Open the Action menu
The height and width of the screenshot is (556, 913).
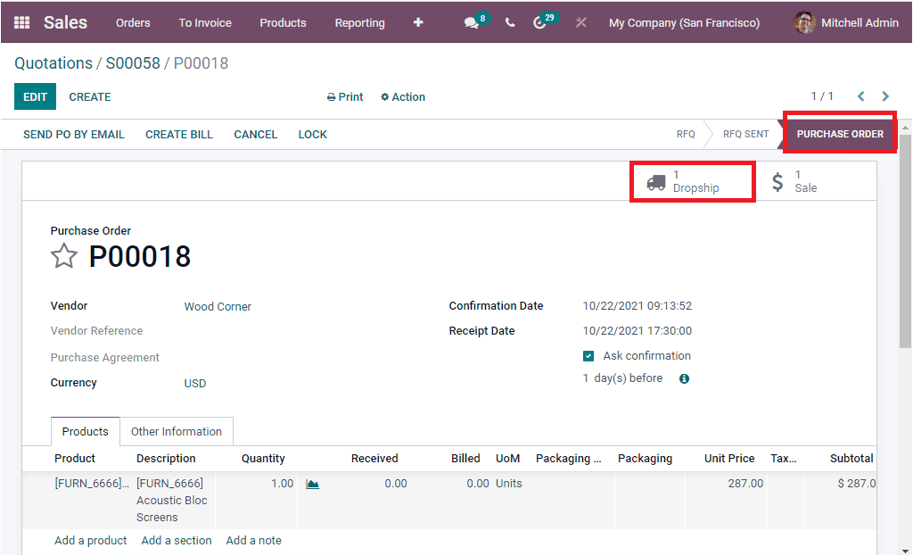click(x=402, y=96)
